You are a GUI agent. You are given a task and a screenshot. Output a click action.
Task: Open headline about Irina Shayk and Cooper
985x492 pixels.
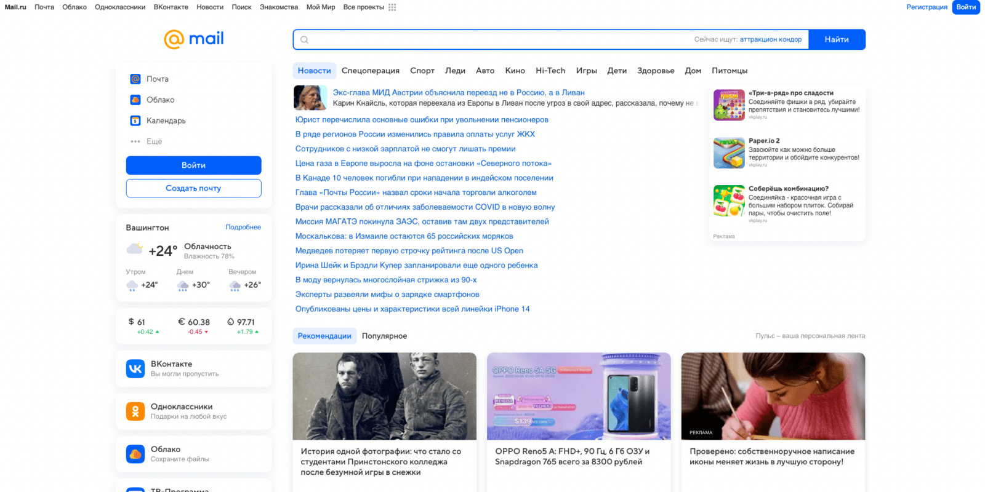coord(417,265)
